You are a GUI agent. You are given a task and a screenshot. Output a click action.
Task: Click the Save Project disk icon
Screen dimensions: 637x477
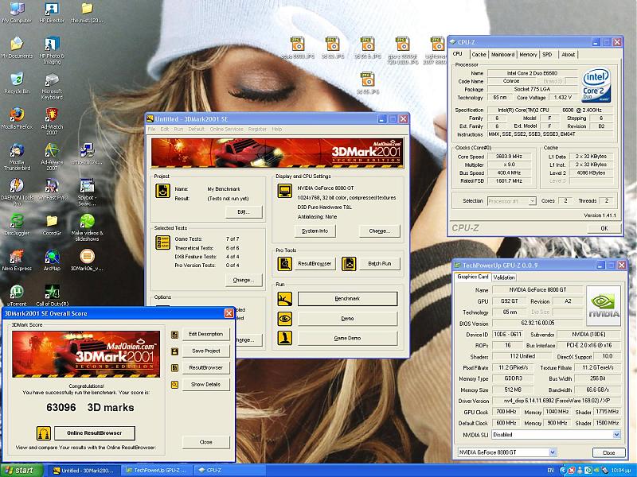coord(174,351)
